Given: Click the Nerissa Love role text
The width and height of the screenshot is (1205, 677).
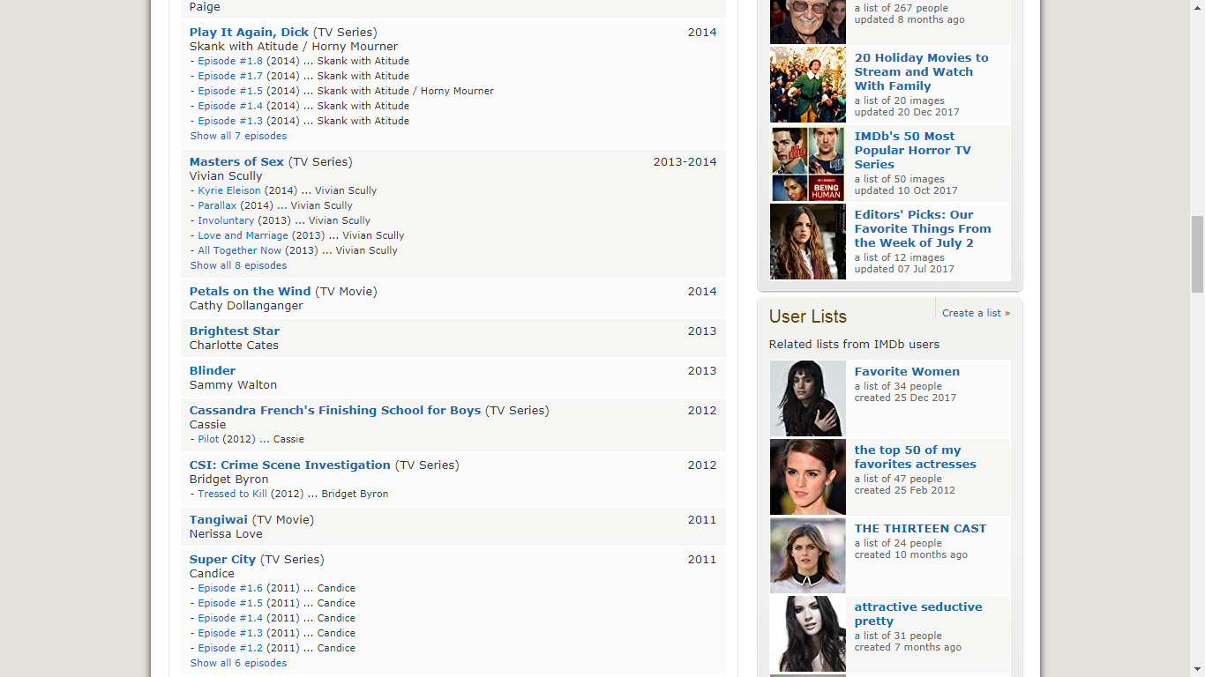Looking at the screenshot, I should (226, 534).
